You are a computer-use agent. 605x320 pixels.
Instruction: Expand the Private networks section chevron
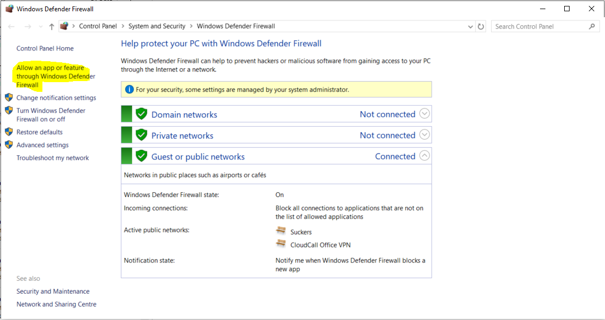(x=425, y=135)
